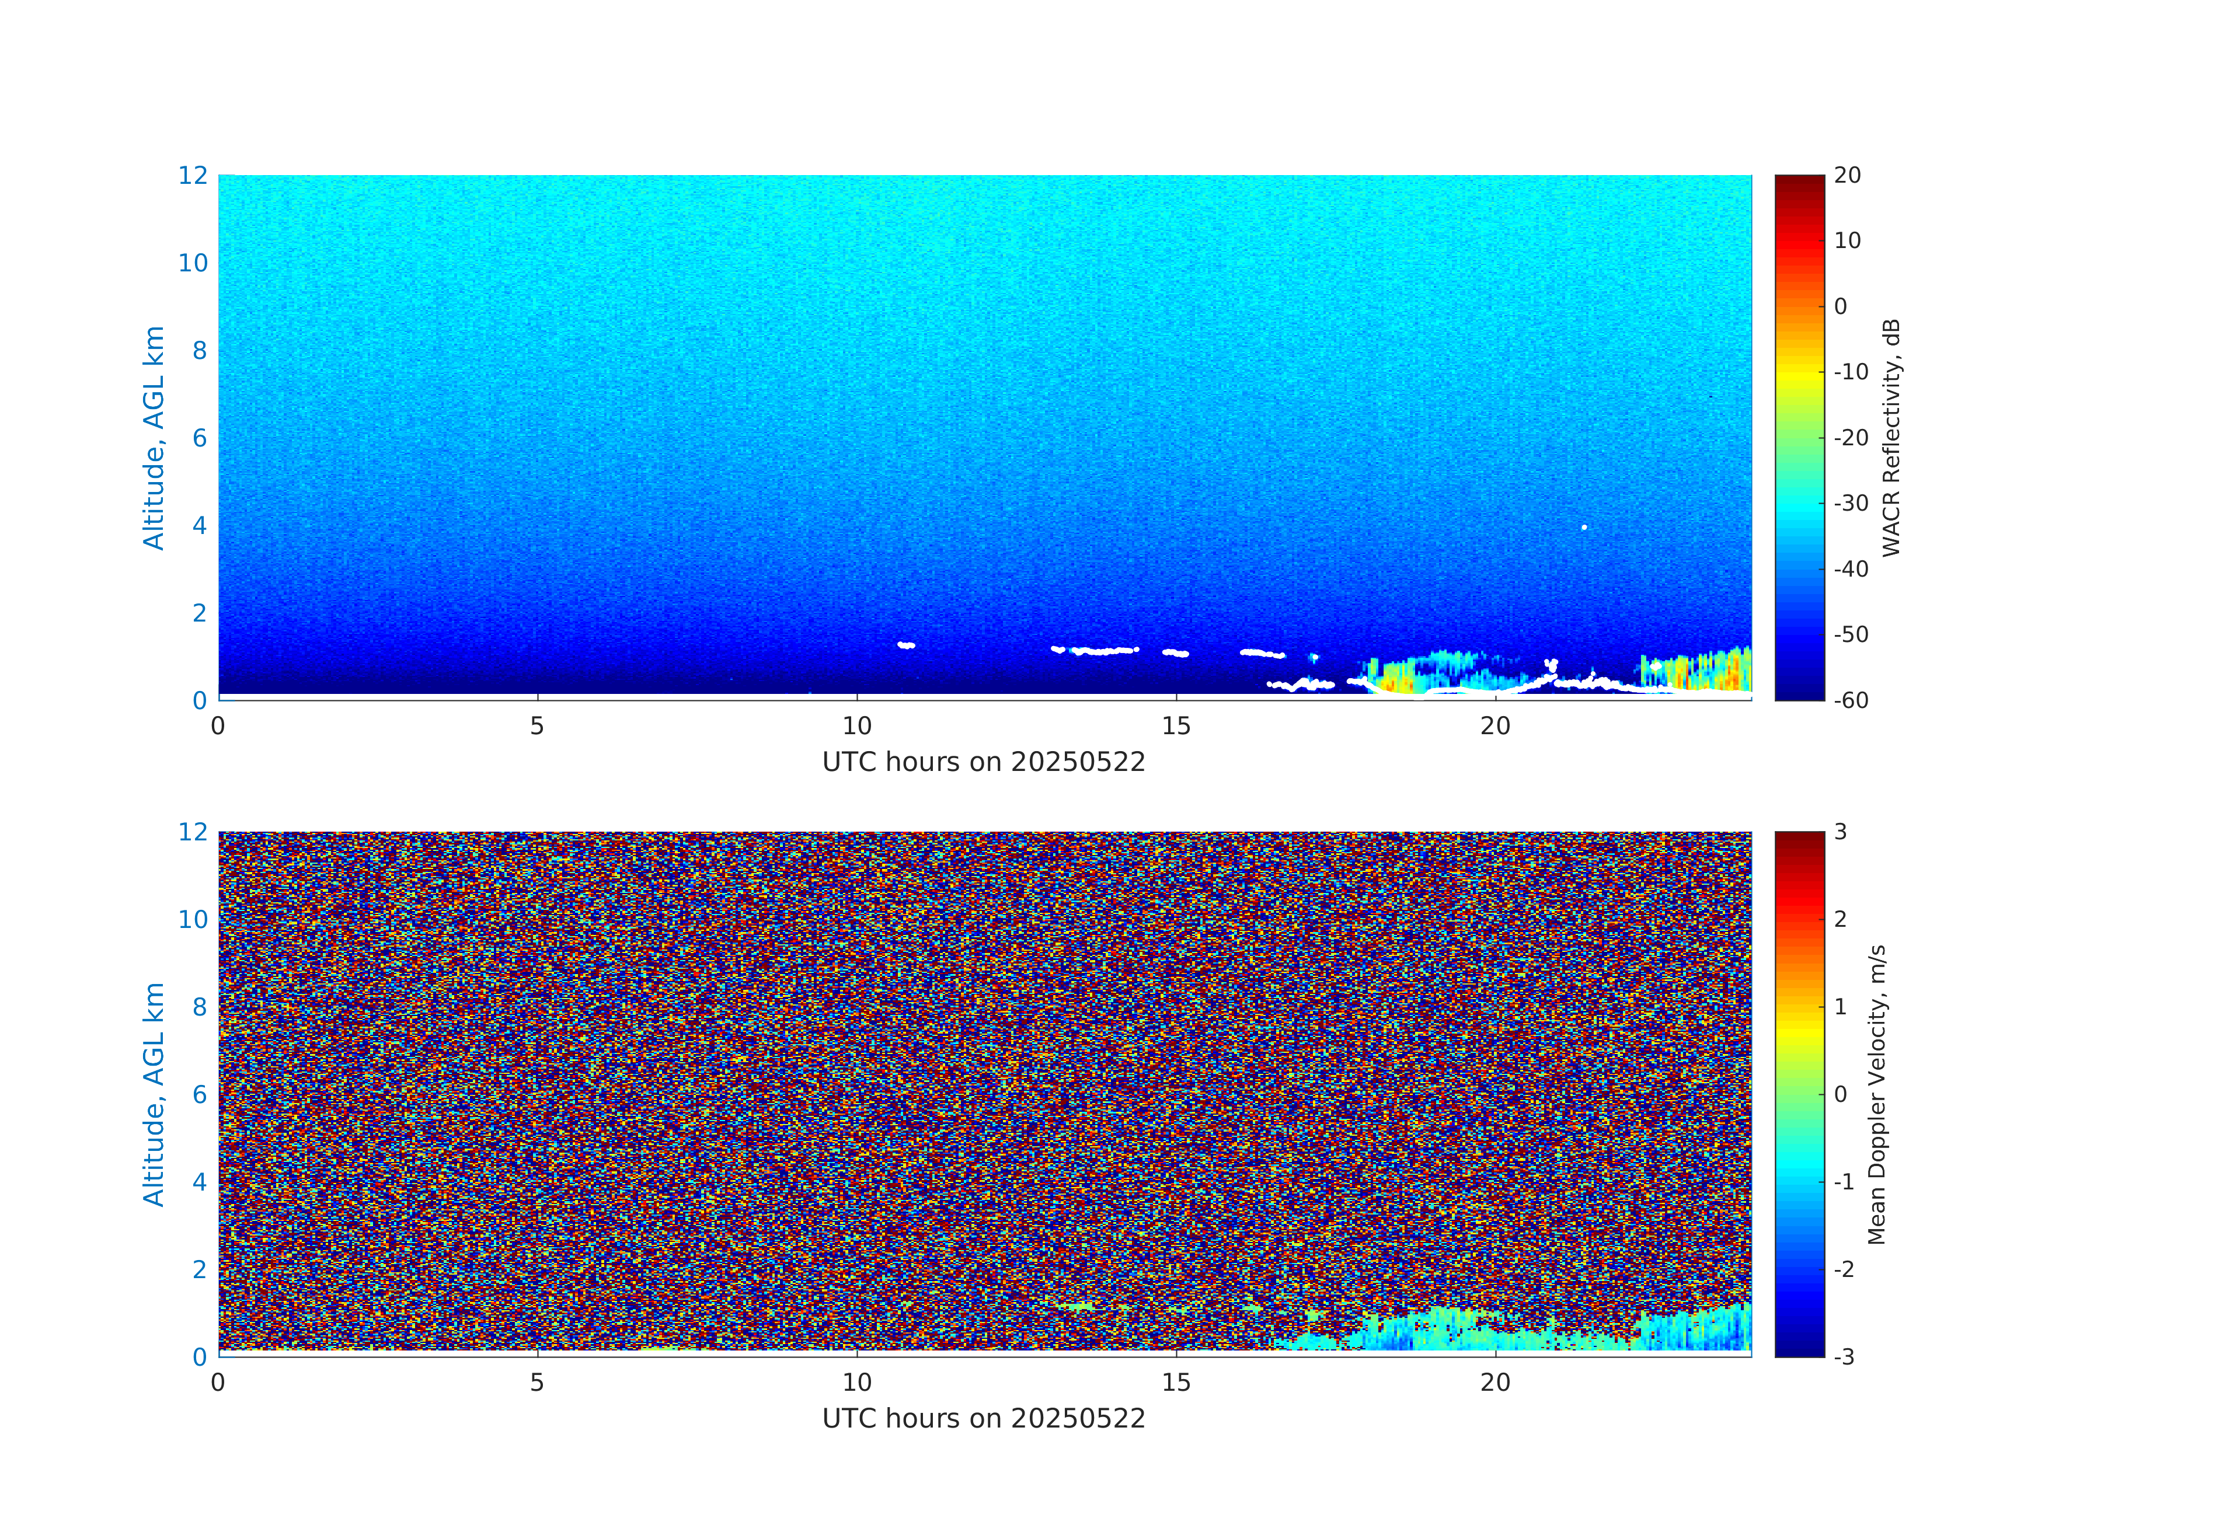Click the Mean Doppler Velocity colorbar label
Viewport: 2233px width, 1532px height.
[x=1876, y=1094]
